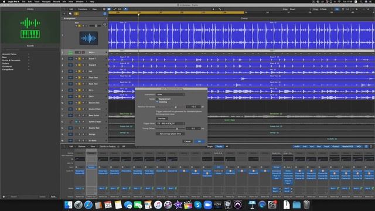This screenshot has width=375, height=211.
Task: Select Drums & Percussion in Library
Action: pyautogui.click(x=11, y=60)
